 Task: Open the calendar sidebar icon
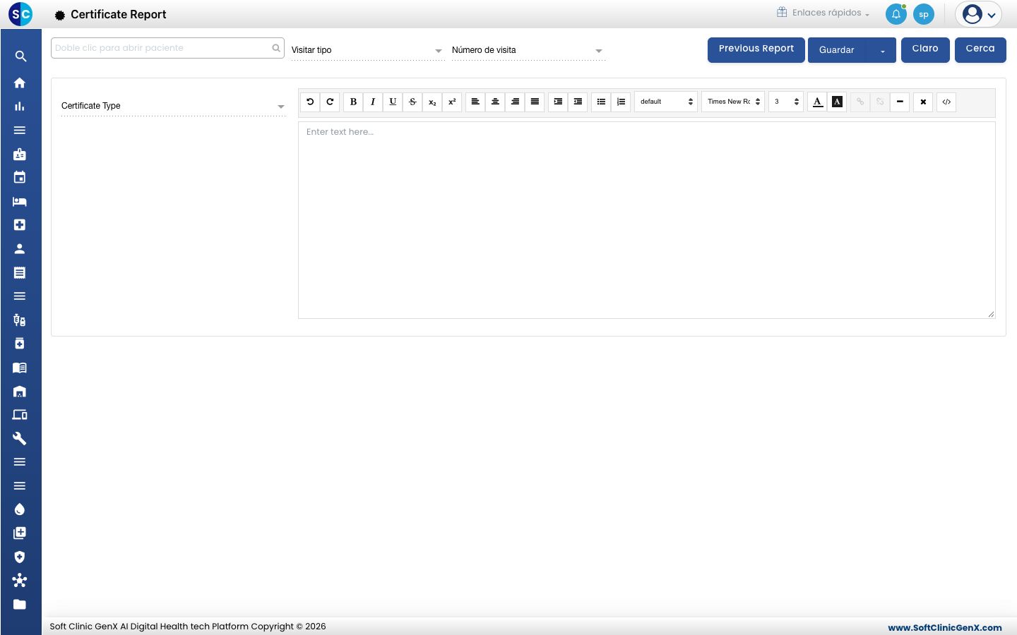pos(20,178)
